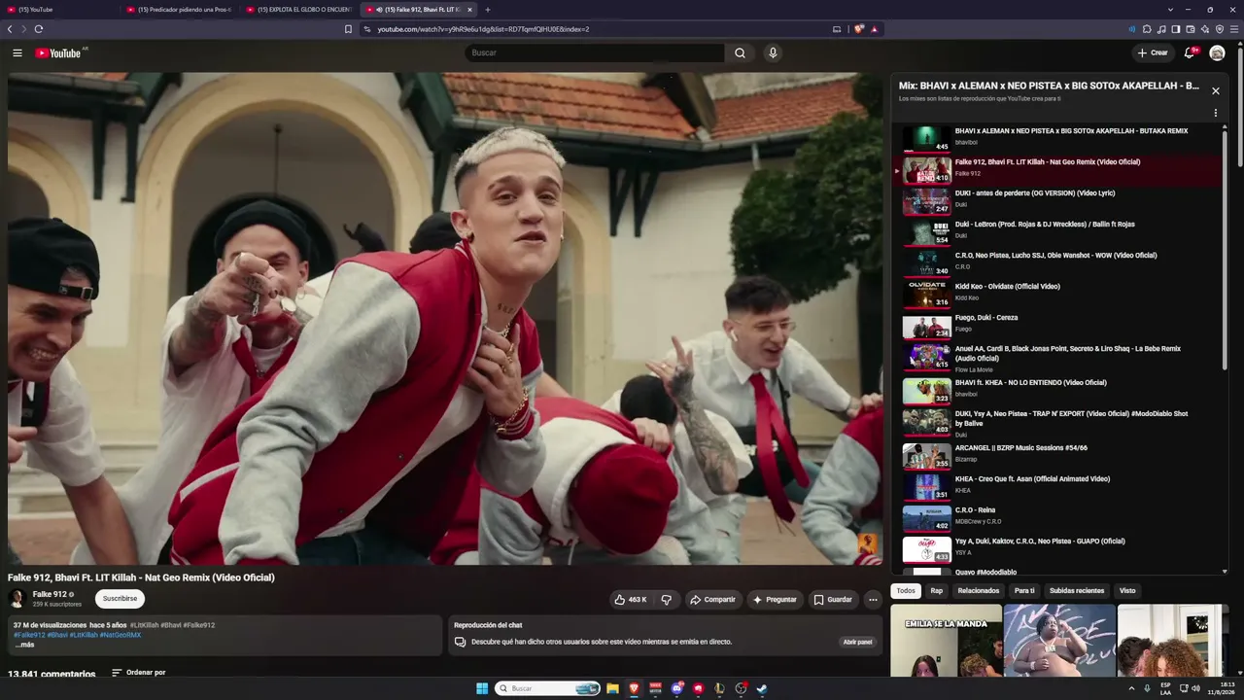Viewport: 1244px width, 700px height.
Task: Play Kidd Keo Olvídate in the playlist
Action: point(1057,293)
